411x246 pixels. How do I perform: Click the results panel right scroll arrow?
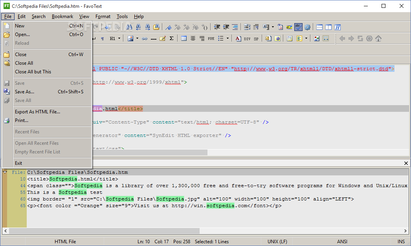pyautogui.click(x=405, y=231)
